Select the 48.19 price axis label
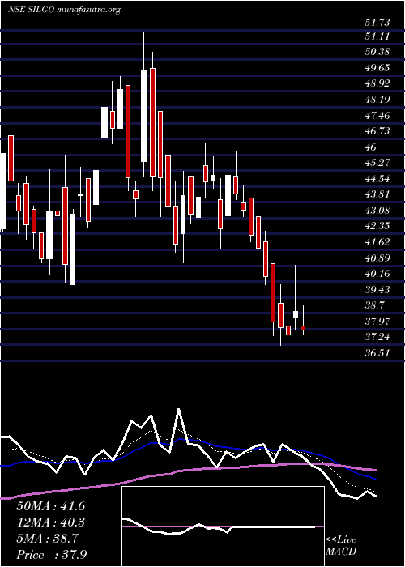The height and width of the screenshot is (567, 405). point(377,100)
